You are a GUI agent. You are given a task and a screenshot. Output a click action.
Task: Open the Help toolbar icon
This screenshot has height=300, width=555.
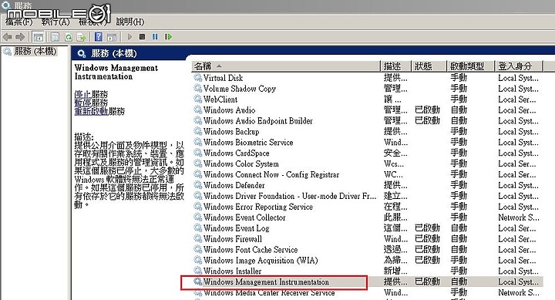99,37
